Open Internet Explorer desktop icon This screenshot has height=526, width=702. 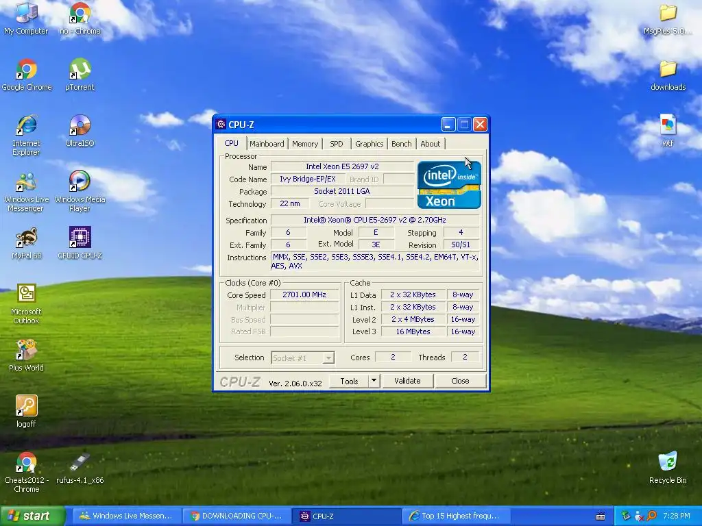[x=26, y=135]
